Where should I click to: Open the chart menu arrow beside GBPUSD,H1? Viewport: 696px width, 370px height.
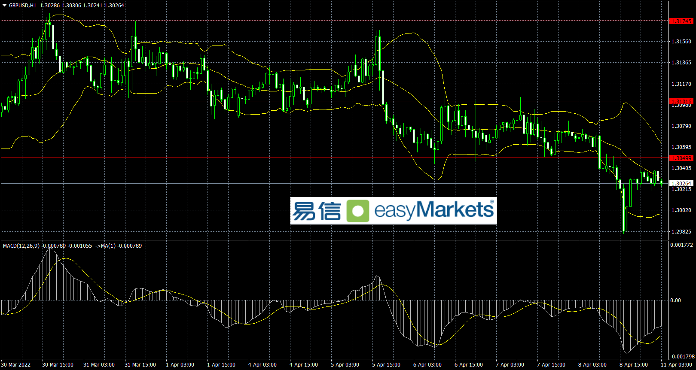[5, 6]
